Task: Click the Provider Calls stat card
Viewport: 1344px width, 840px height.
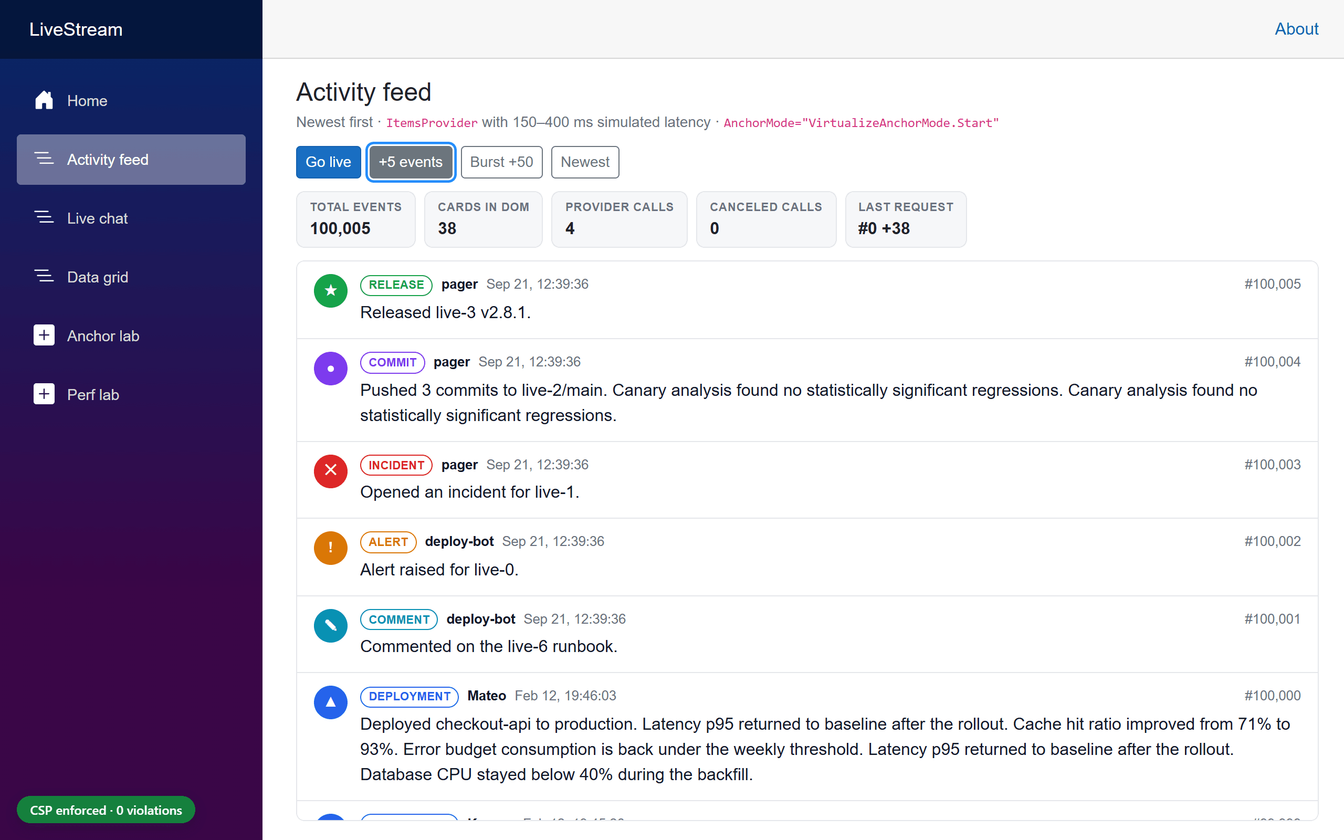Action: tap(619, 219)
